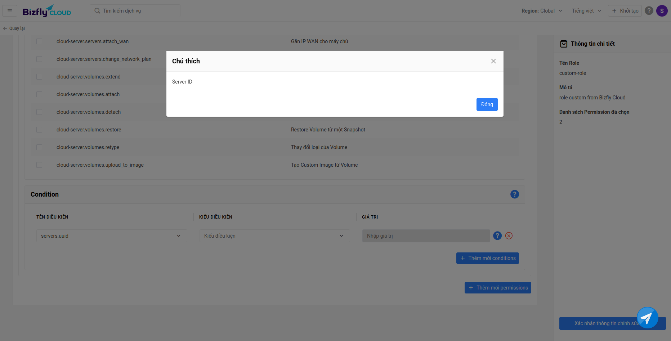Expand the servers.uuid condition name dropdown
Screen dimensions: 671x341
point(111,236)
